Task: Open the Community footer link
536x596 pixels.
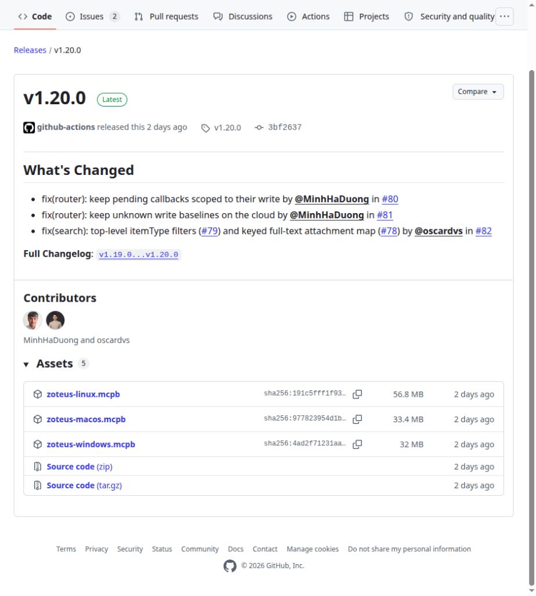Action: tap(200, 549)
